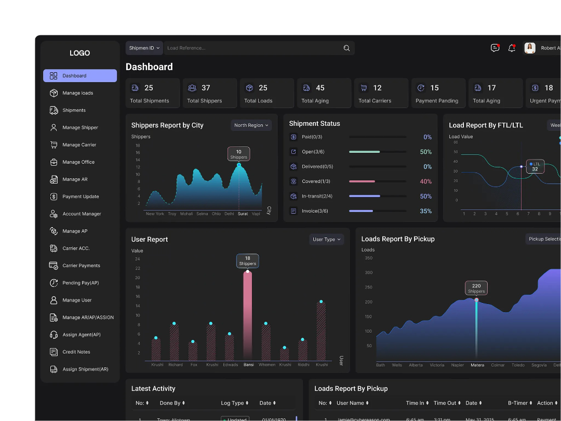
Task: Click the Manage Carrier cart icon
Action: [x=54, y=144]
